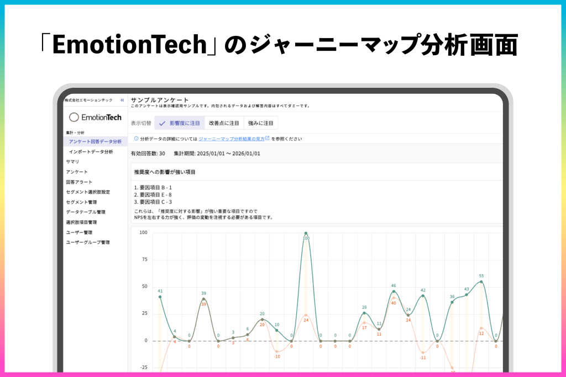Screen dimensions: 566x377
Task: Click the green data point labeled 55
Action: coord(481,282)
